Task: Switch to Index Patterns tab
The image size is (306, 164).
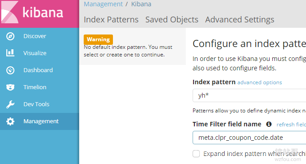Action: pyautogui.click(x=111, y=20)
